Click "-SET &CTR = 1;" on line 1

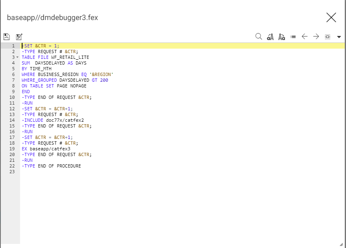pos(41,46)
